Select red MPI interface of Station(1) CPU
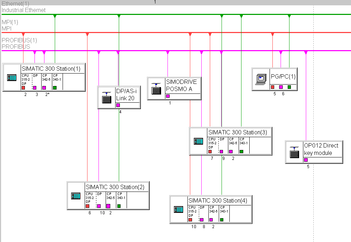Viewport: 351px width, 242px height. coord(23,88)
